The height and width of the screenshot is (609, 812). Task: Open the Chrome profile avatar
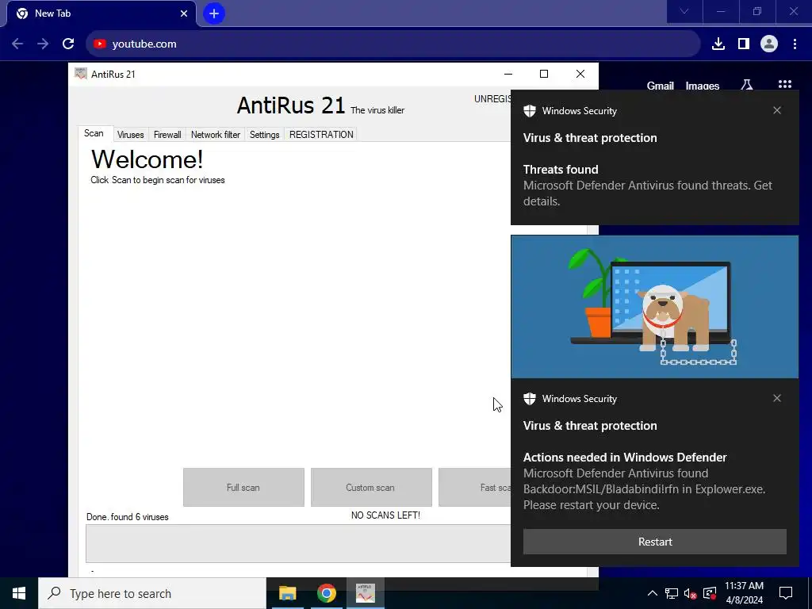[769, 44]
